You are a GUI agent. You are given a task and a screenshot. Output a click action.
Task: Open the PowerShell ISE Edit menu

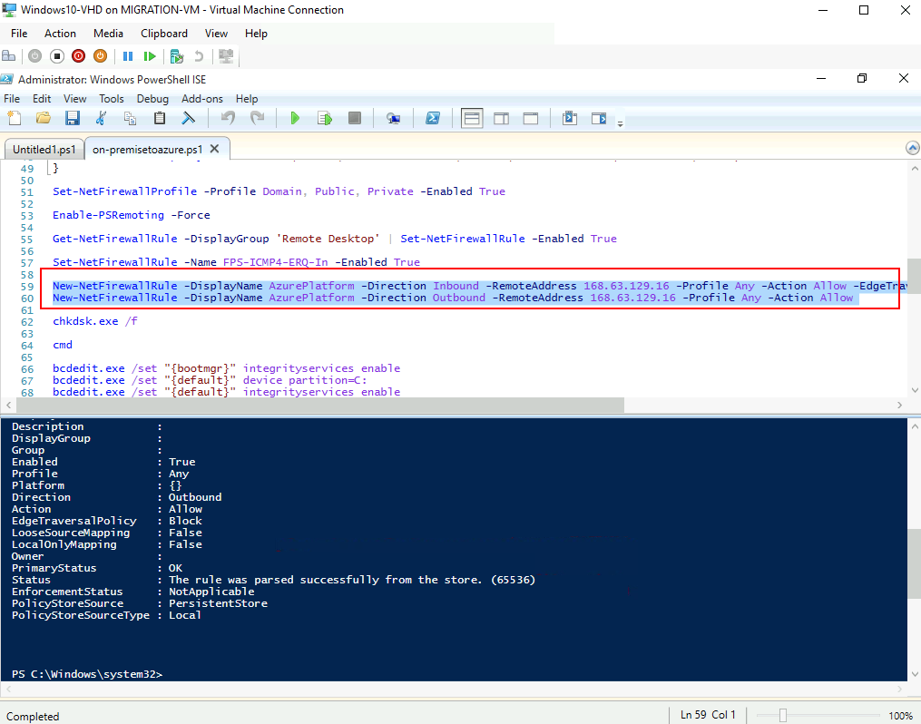42,99
